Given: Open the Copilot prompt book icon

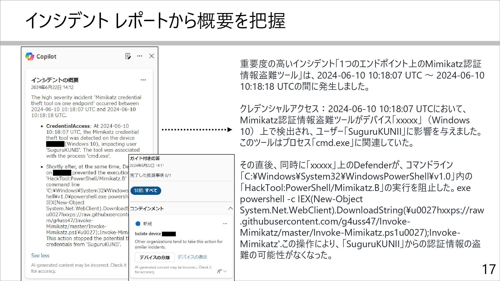Looking at the screenshot, I should click(x=128, y=56).
